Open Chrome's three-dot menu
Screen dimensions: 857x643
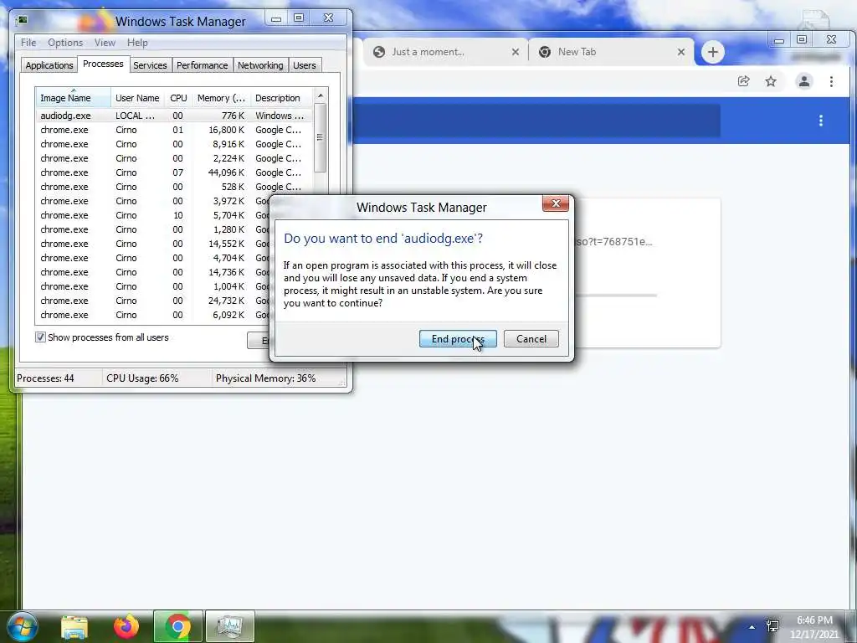coord(831,81)
